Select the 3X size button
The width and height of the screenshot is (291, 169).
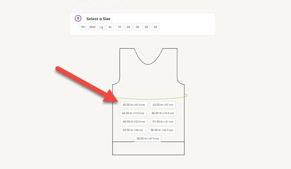(x=138, y=27)
